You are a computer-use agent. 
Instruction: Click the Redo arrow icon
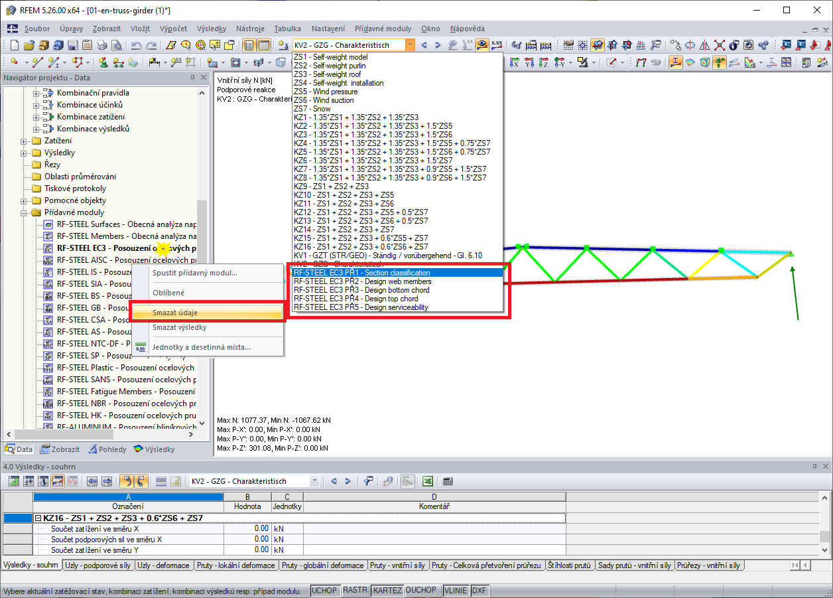coord(151,45)
